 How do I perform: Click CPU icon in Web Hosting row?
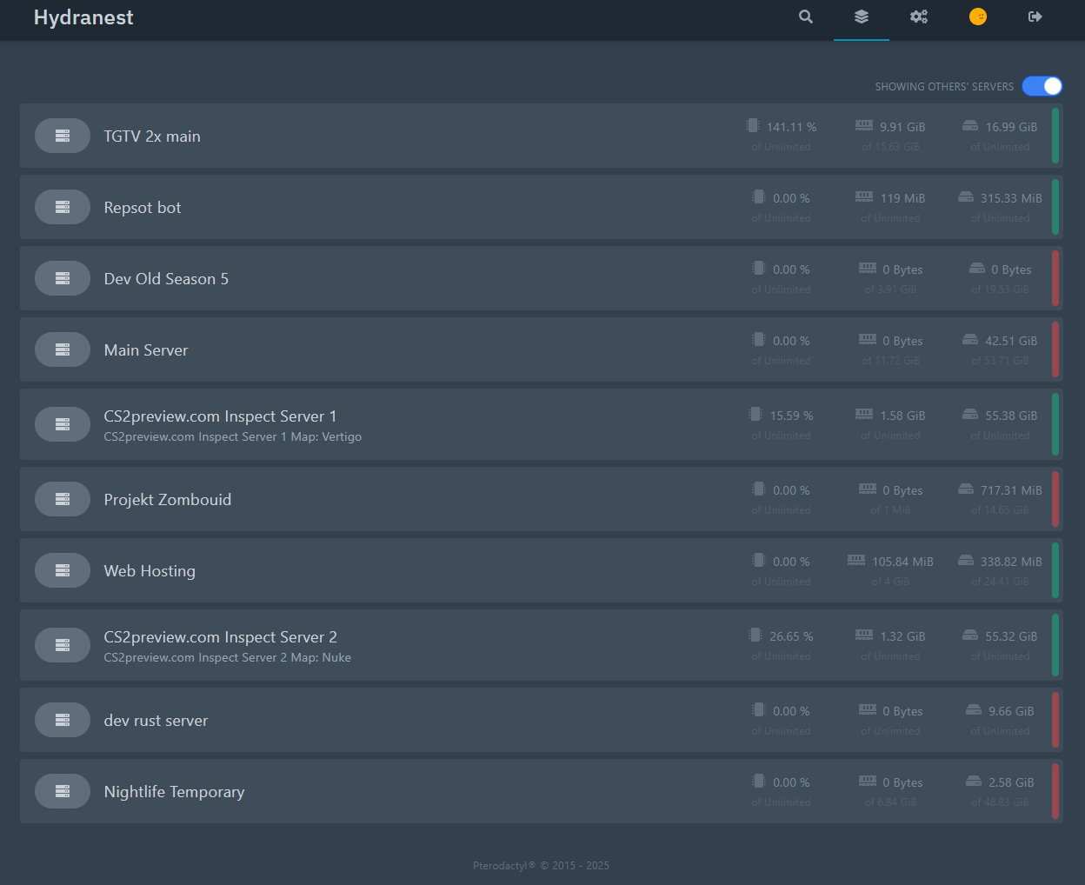point(759,560)
